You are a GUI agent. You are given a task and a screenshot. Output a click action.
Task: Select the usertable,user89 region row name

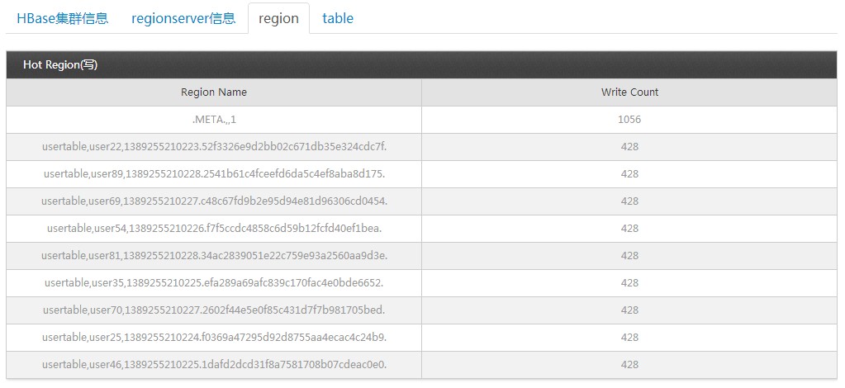(x=214, y=174)
